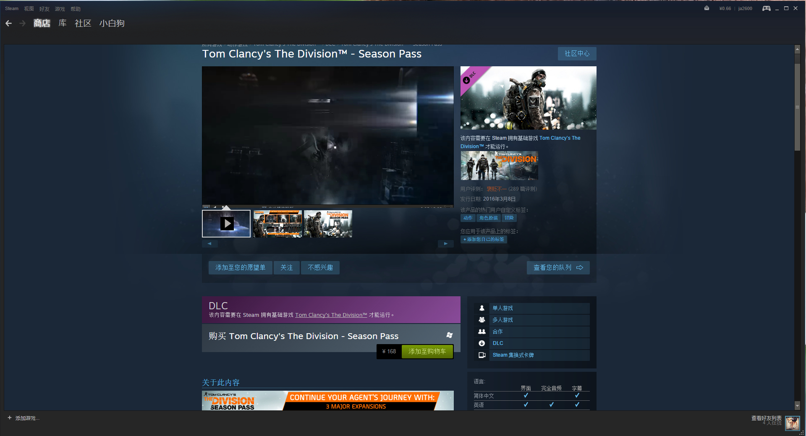Screen dimensions: 806x436
Task: Open the 社区中心 button
Action: coord(577,54)
